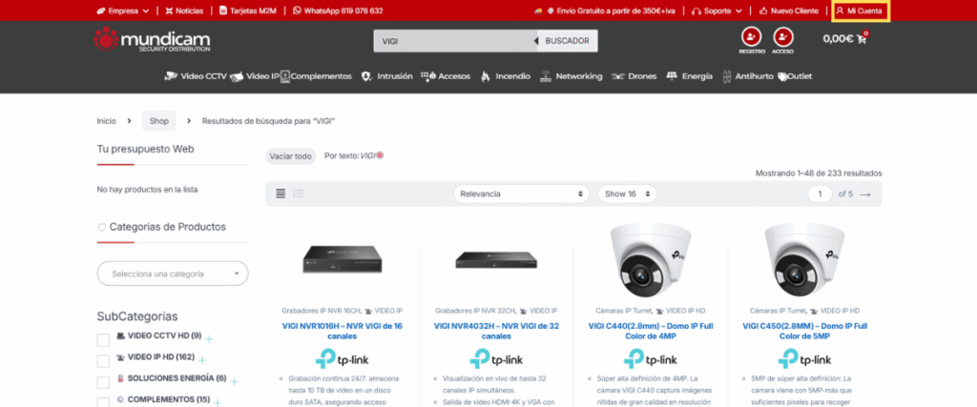Expand COMPLEMENTOS subcategory plus

pos(218,402)
